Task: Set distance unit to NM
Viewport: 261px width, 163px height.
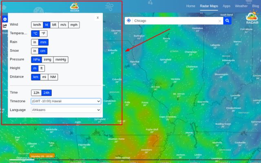Action: click(x=53, y=77)
